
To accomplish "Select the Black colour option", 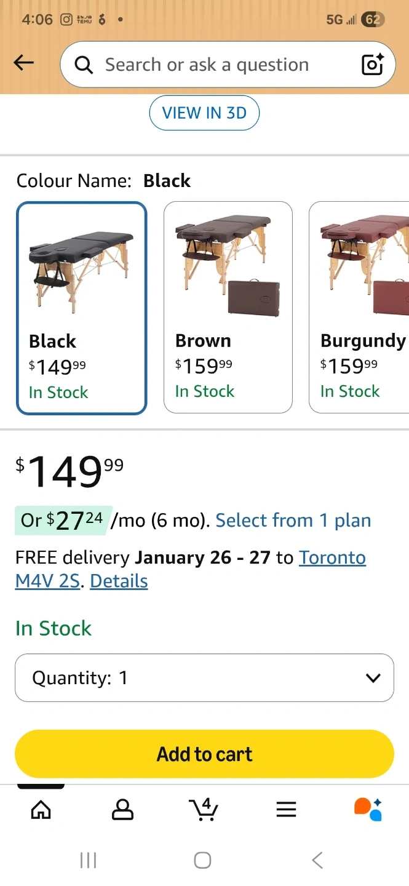I will click(81, 308).
